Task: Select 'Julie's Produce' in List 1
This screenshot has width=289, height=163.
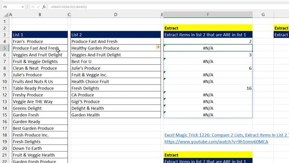Action: [40, 75]
